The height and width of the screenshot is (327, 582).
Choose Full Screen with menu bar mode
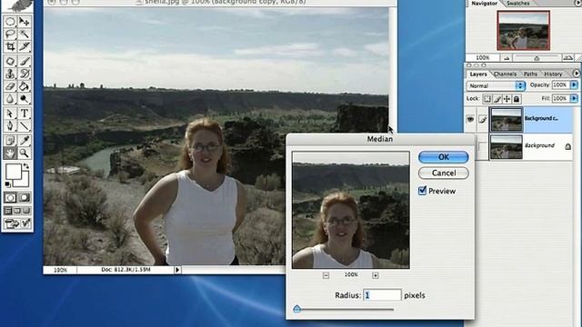click(17, 211)
